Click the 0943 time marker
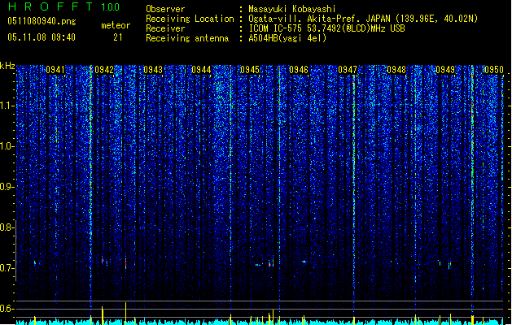Image resolution: width=512 pixels, height=325 pixels. [153, 70]
